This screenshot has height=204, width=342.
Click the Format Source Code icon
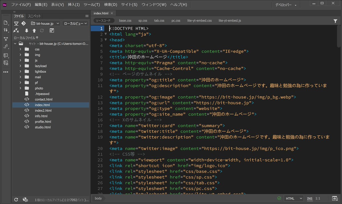[x=6, y=47]
